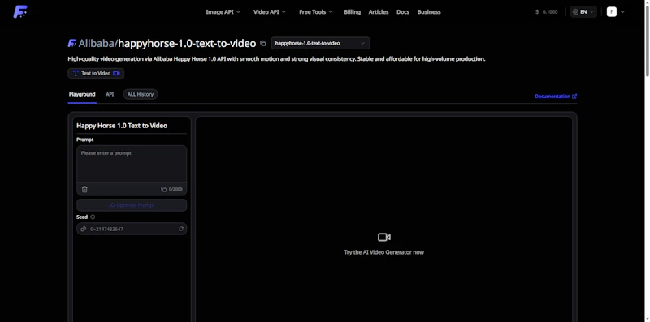Click the video camera icon in preview

384,237
